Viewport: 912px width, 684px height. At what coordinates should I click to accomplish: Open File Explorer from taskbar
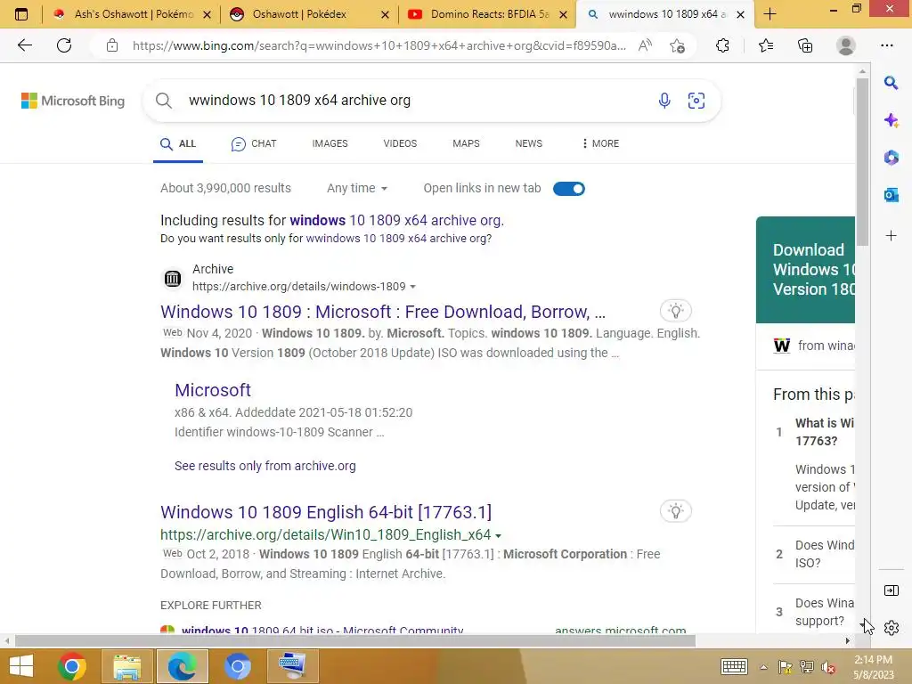click(126, 666)
